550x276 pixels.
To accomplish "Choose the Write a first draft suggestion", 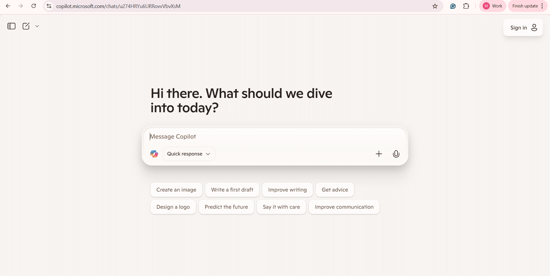I will pos(232,190).
